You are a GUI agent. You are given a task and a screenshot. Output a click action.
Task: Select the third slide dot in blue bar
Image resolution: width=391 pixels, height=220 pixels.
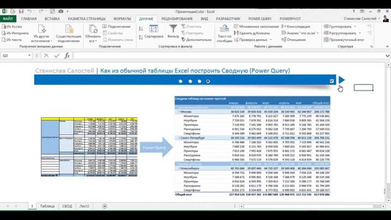click(199, 81)
